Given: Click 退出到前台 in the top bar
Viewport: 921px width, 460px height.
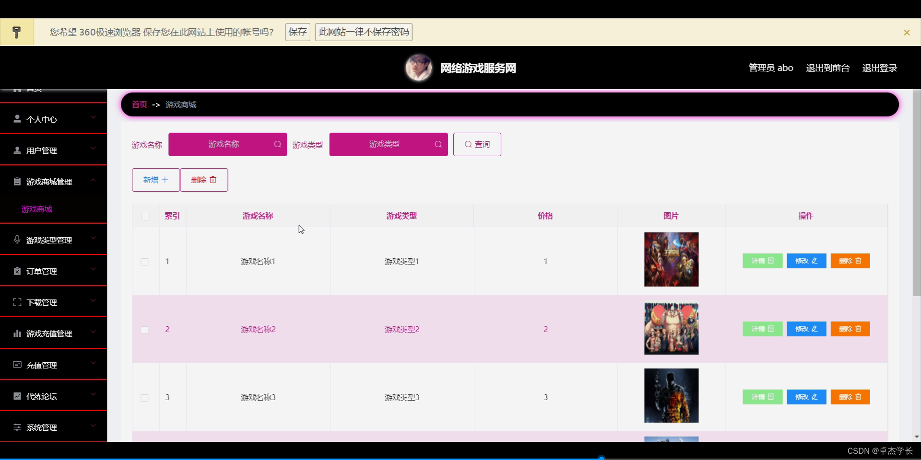Looking at the screenshot, I should tap(827, 68).
